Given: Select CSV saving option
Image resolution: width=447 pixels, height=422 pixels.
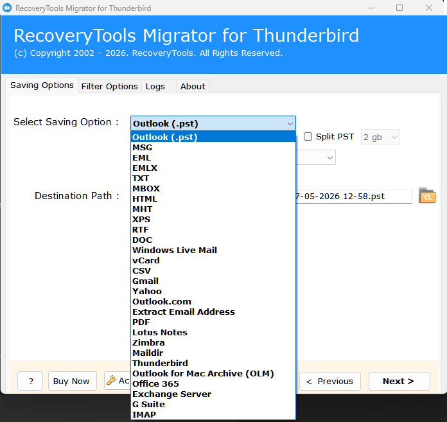Looking at the screenshot, I should coord(213,270).
